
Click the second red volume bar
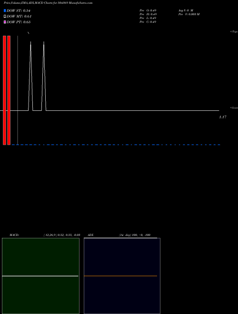pos(9,90)
